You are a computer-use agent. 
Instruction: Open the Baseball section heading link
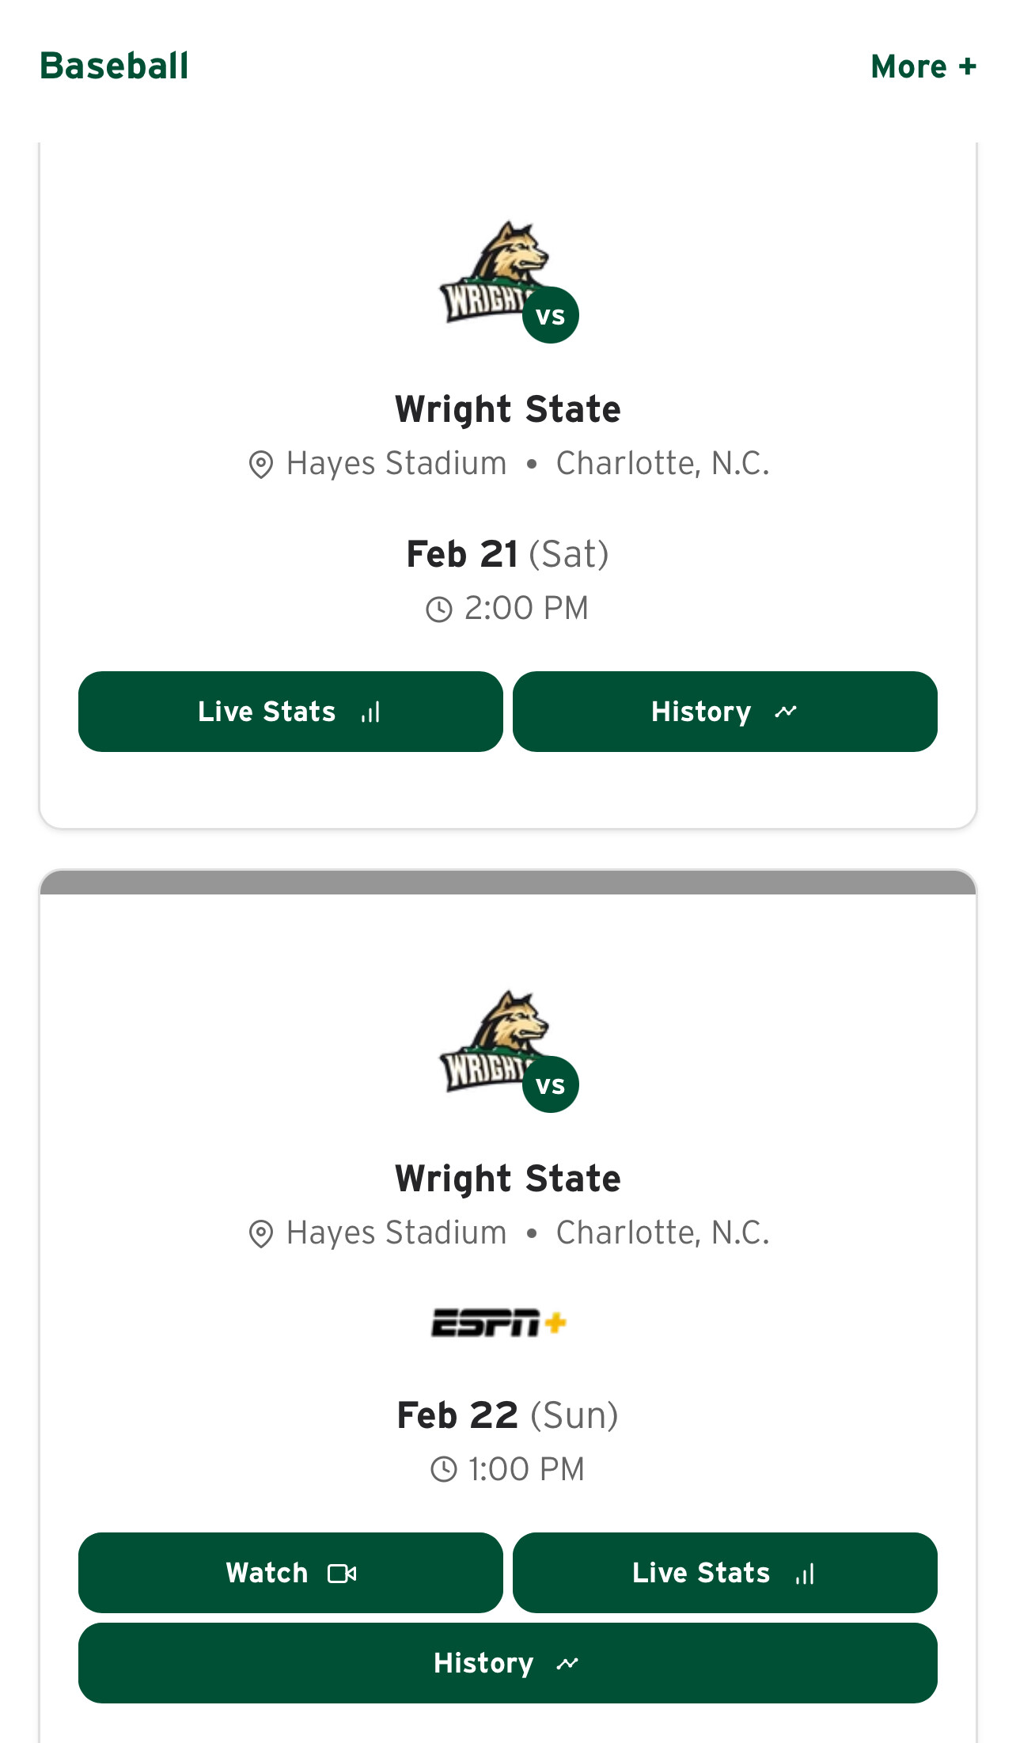(x=115, y=66)
